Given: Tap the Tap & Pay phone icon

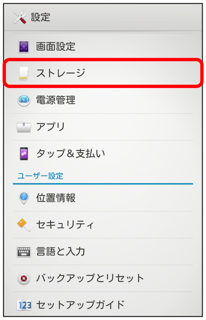Looking at the screenshot, I should [24, 154].
